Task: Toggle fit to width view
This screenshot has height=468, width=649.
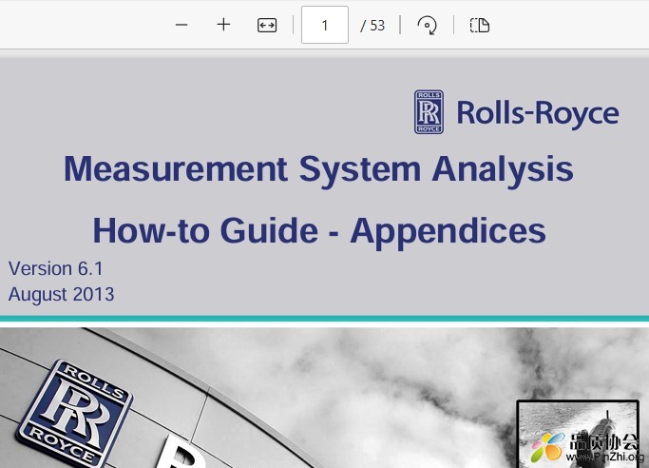Action: tap(267, 26)
